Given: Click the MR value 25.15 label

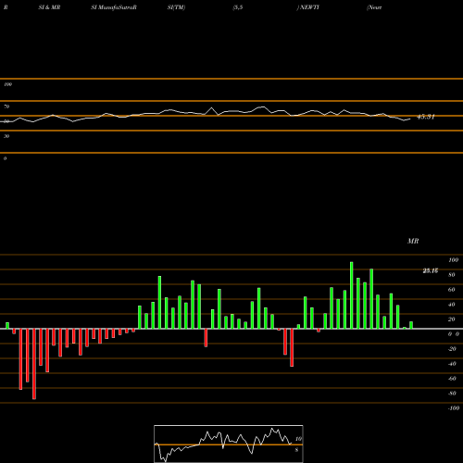Looking at the screenshot, I should tap(431, 270).
